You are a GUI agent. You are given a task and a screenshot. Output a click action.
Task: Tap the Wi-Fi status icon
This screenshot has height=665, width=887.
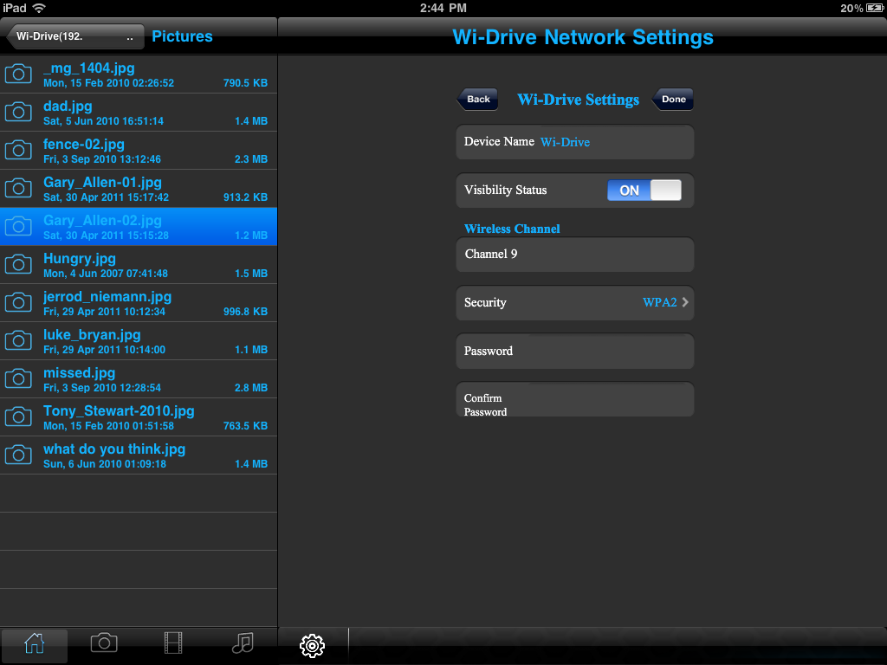(39, 8)
